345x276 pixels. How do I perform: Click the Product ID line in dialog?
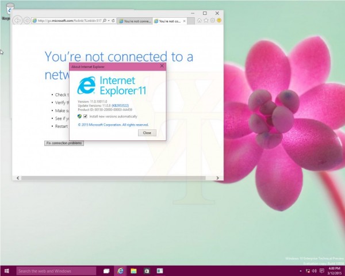pyautogui.click(x=105, y=110)
